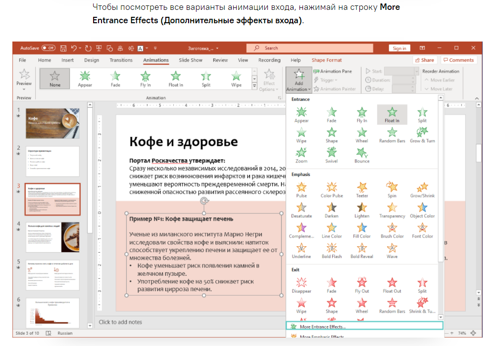Image resolution: width=495 pixels, height=346 pixels.
Task: Apply the Fly In animation in ribbon gallery
Action: coord(145,79)
